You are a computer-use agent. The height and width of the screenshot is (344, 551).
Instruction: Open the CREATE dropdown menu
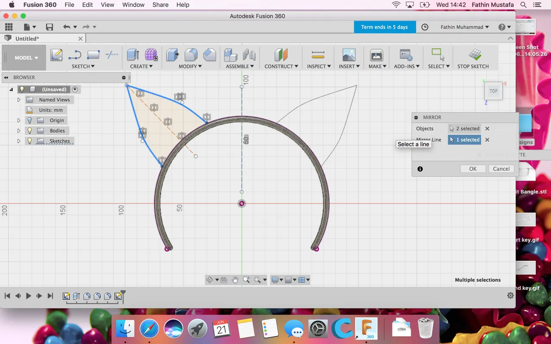click(141, 66)
